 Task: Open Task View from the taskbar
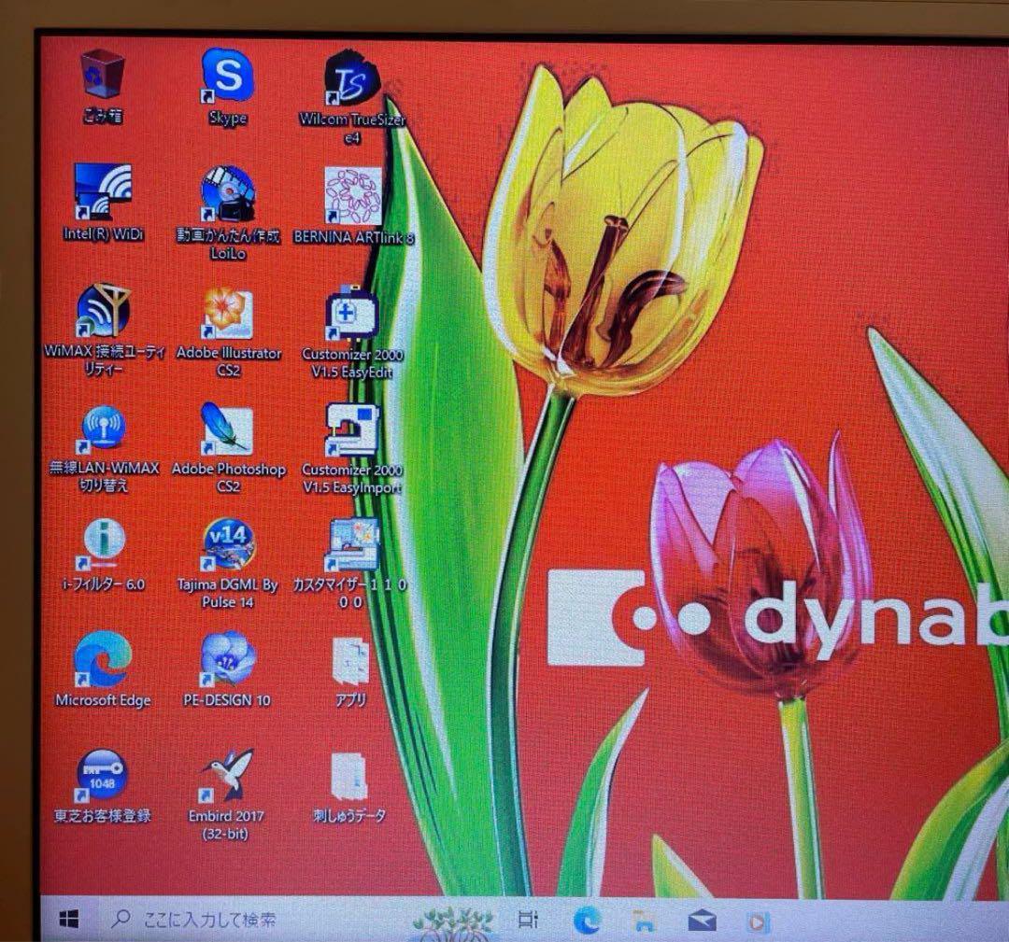tap(528, 921)
